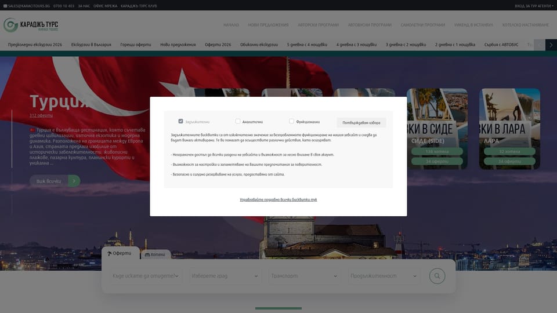The image size is (557, 313).
Task: Click the round search magnifier button
Action: pos(437,276)
